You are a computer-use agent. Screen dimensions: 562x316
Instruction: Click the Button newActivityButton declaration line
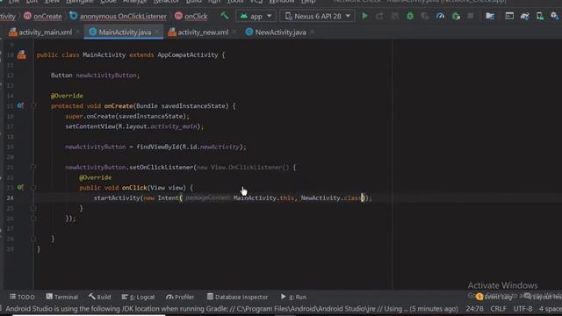(x=95, y=75)
